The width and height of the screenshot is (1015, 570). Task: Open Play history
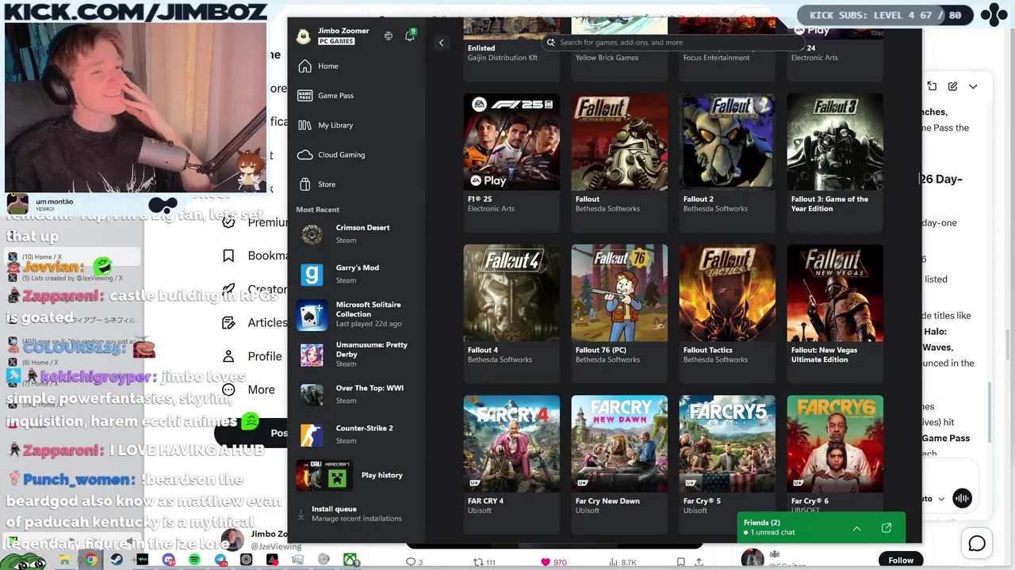tap(357, 475)
